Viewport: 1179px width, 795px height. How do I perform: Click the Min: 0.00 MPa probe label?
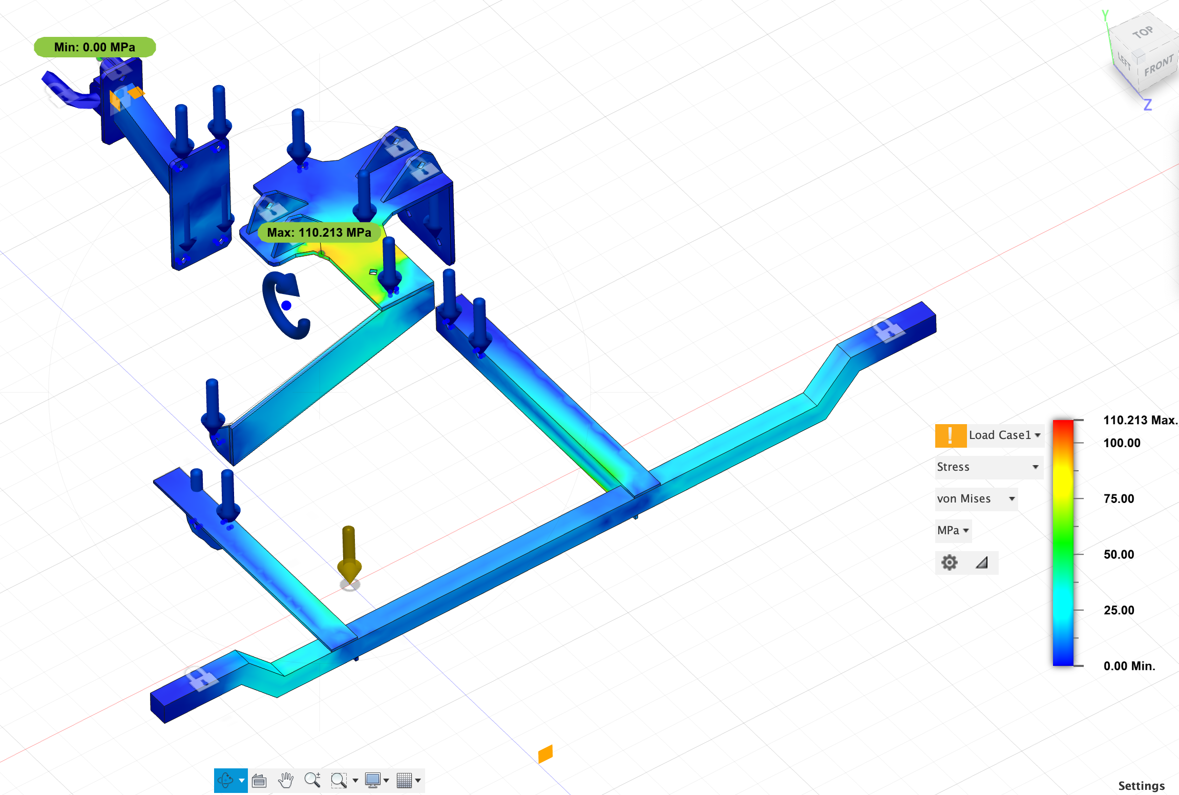coord(95,47)
